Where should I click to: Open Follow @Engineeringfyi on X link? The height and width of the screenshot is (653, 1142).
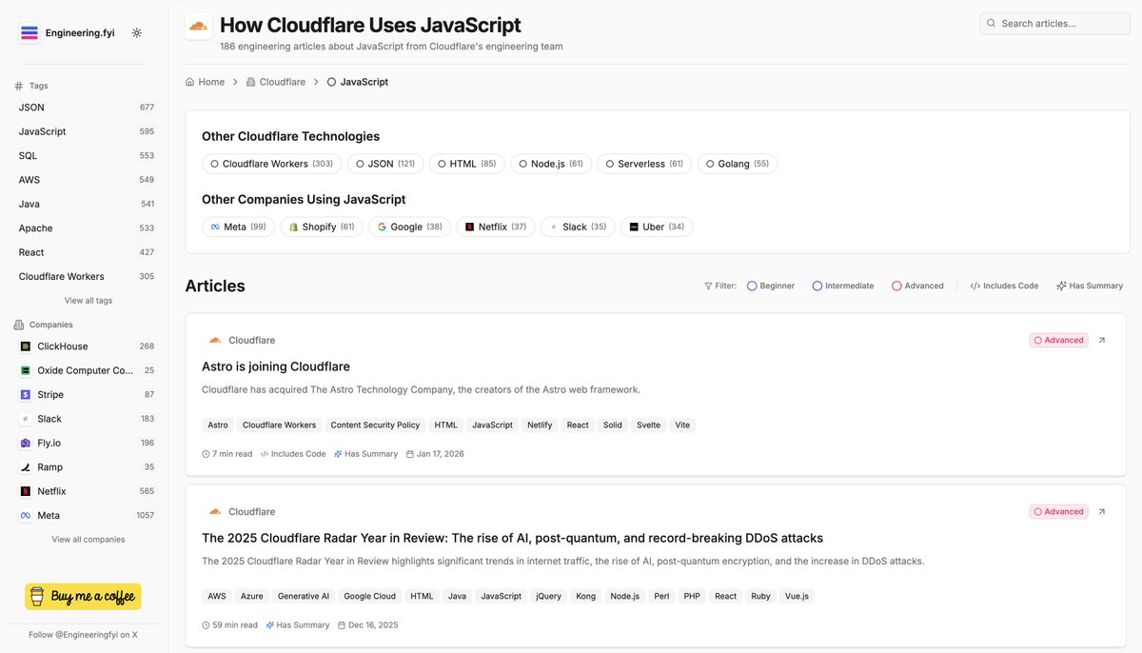(x=83, y=634)
